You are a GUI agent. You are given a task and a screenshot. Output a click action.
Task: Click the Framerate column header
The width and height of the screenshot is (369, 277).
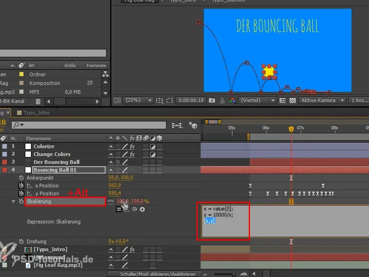[x=96, y=66]
